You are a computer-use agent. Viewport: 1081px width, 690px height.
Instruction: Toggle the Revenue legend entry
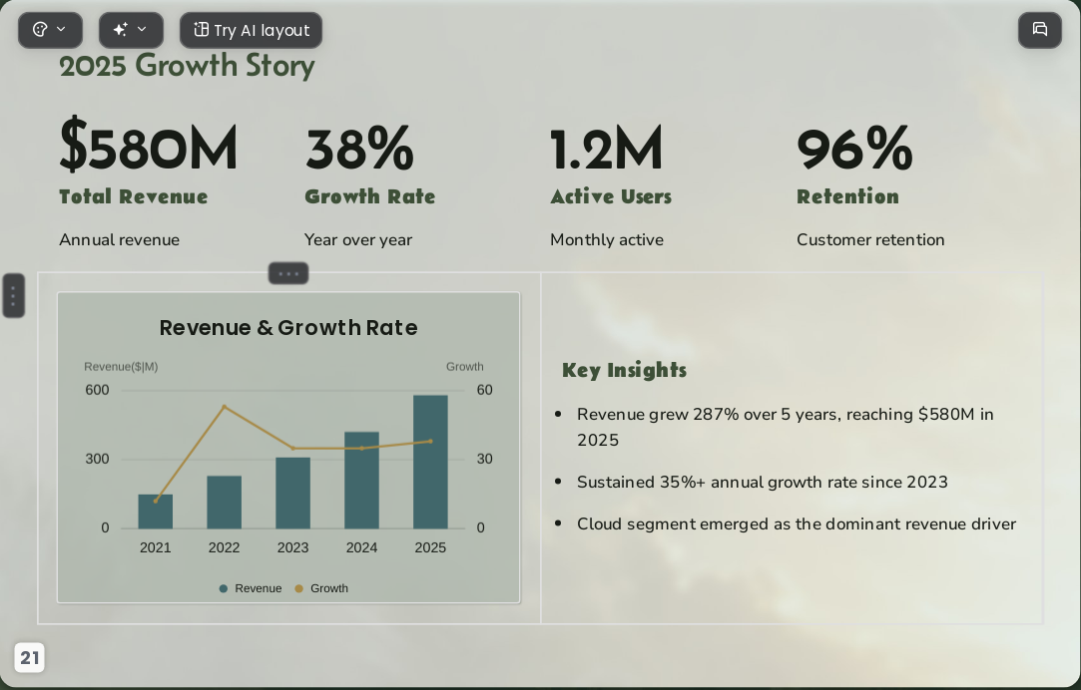[x=251, y=588]
